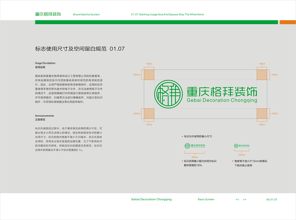Click the 20mm dimension label
The image size is (296, 220).
point(195,157)
